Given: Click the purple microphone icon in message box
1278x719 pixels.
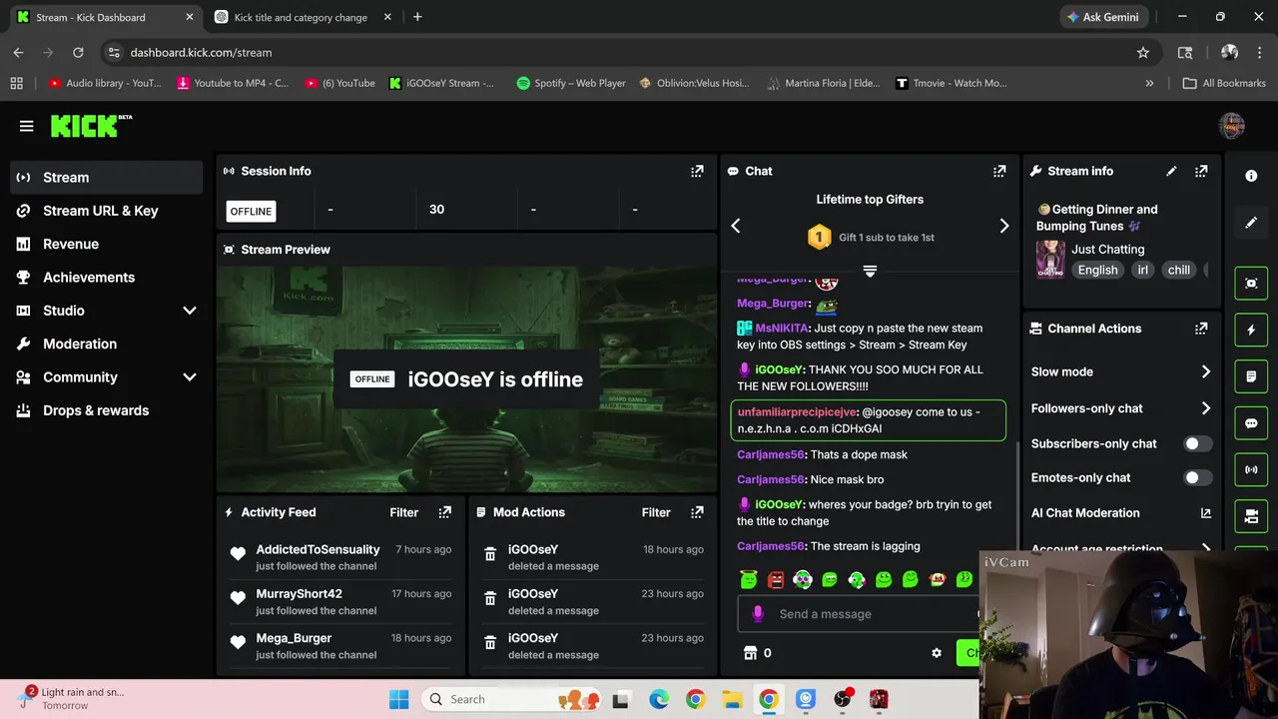Looking at the screenshot, I should 758,614.
